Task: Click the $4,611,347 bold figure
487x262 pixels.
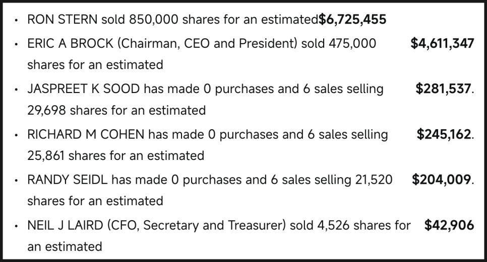Action: coord(442,44)
